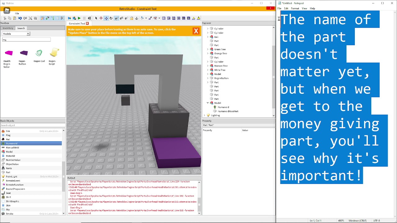Dismiss the orange save warning banner
Screen dimensions: 397x223
[196, 31]
